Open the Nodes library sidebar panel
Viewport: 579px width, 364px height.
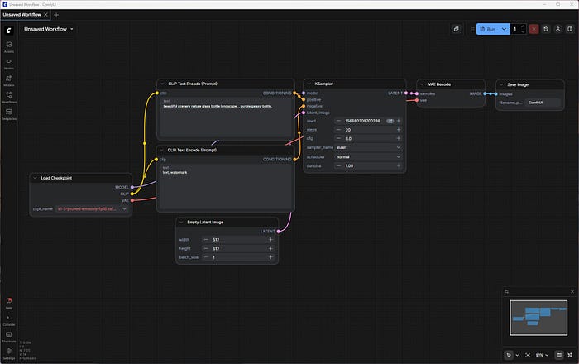point(9,64)
